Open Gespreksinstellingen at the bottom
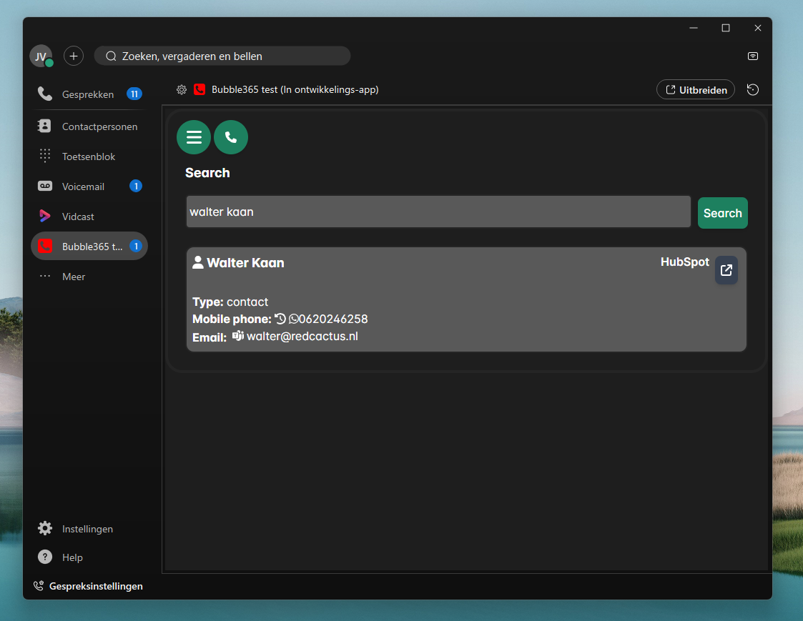Screen dimensions: 803x621 pos(88,585)
